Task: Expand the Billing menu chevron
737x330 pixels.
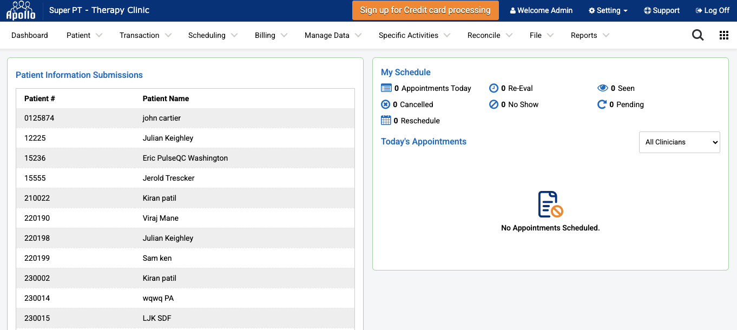Action: pyautogui.click(x=284, y=35)
